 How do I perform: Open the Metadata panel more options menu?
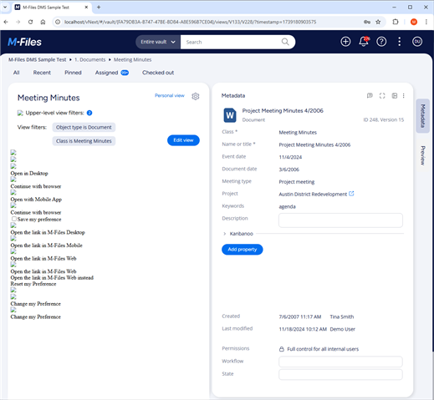[x=403, y=96]
